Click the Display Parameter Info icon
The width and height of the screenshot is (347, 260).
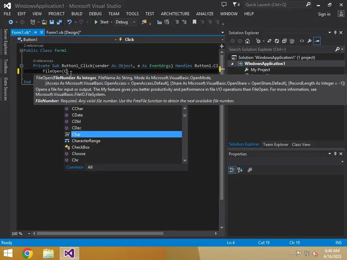tap(167, 22)
